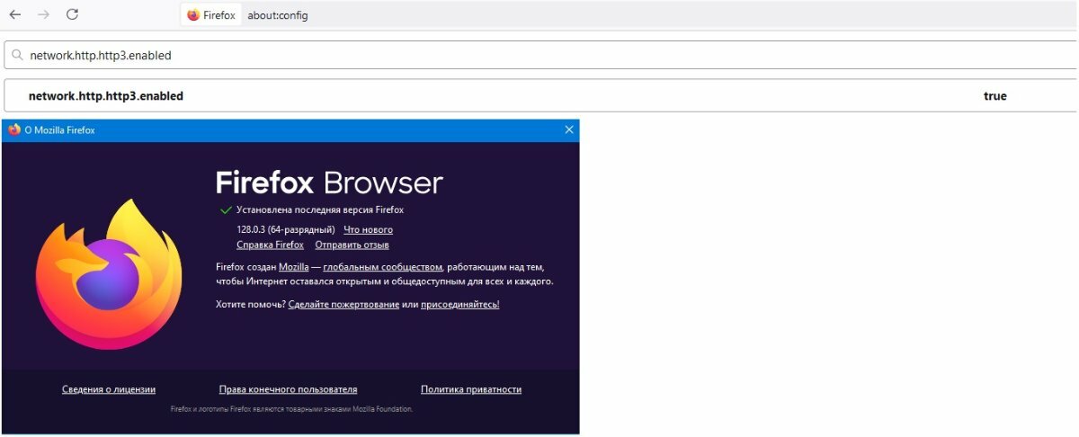
Task: Close the About Mozilla Firefox dialog
Action: [x=569, y=130]
